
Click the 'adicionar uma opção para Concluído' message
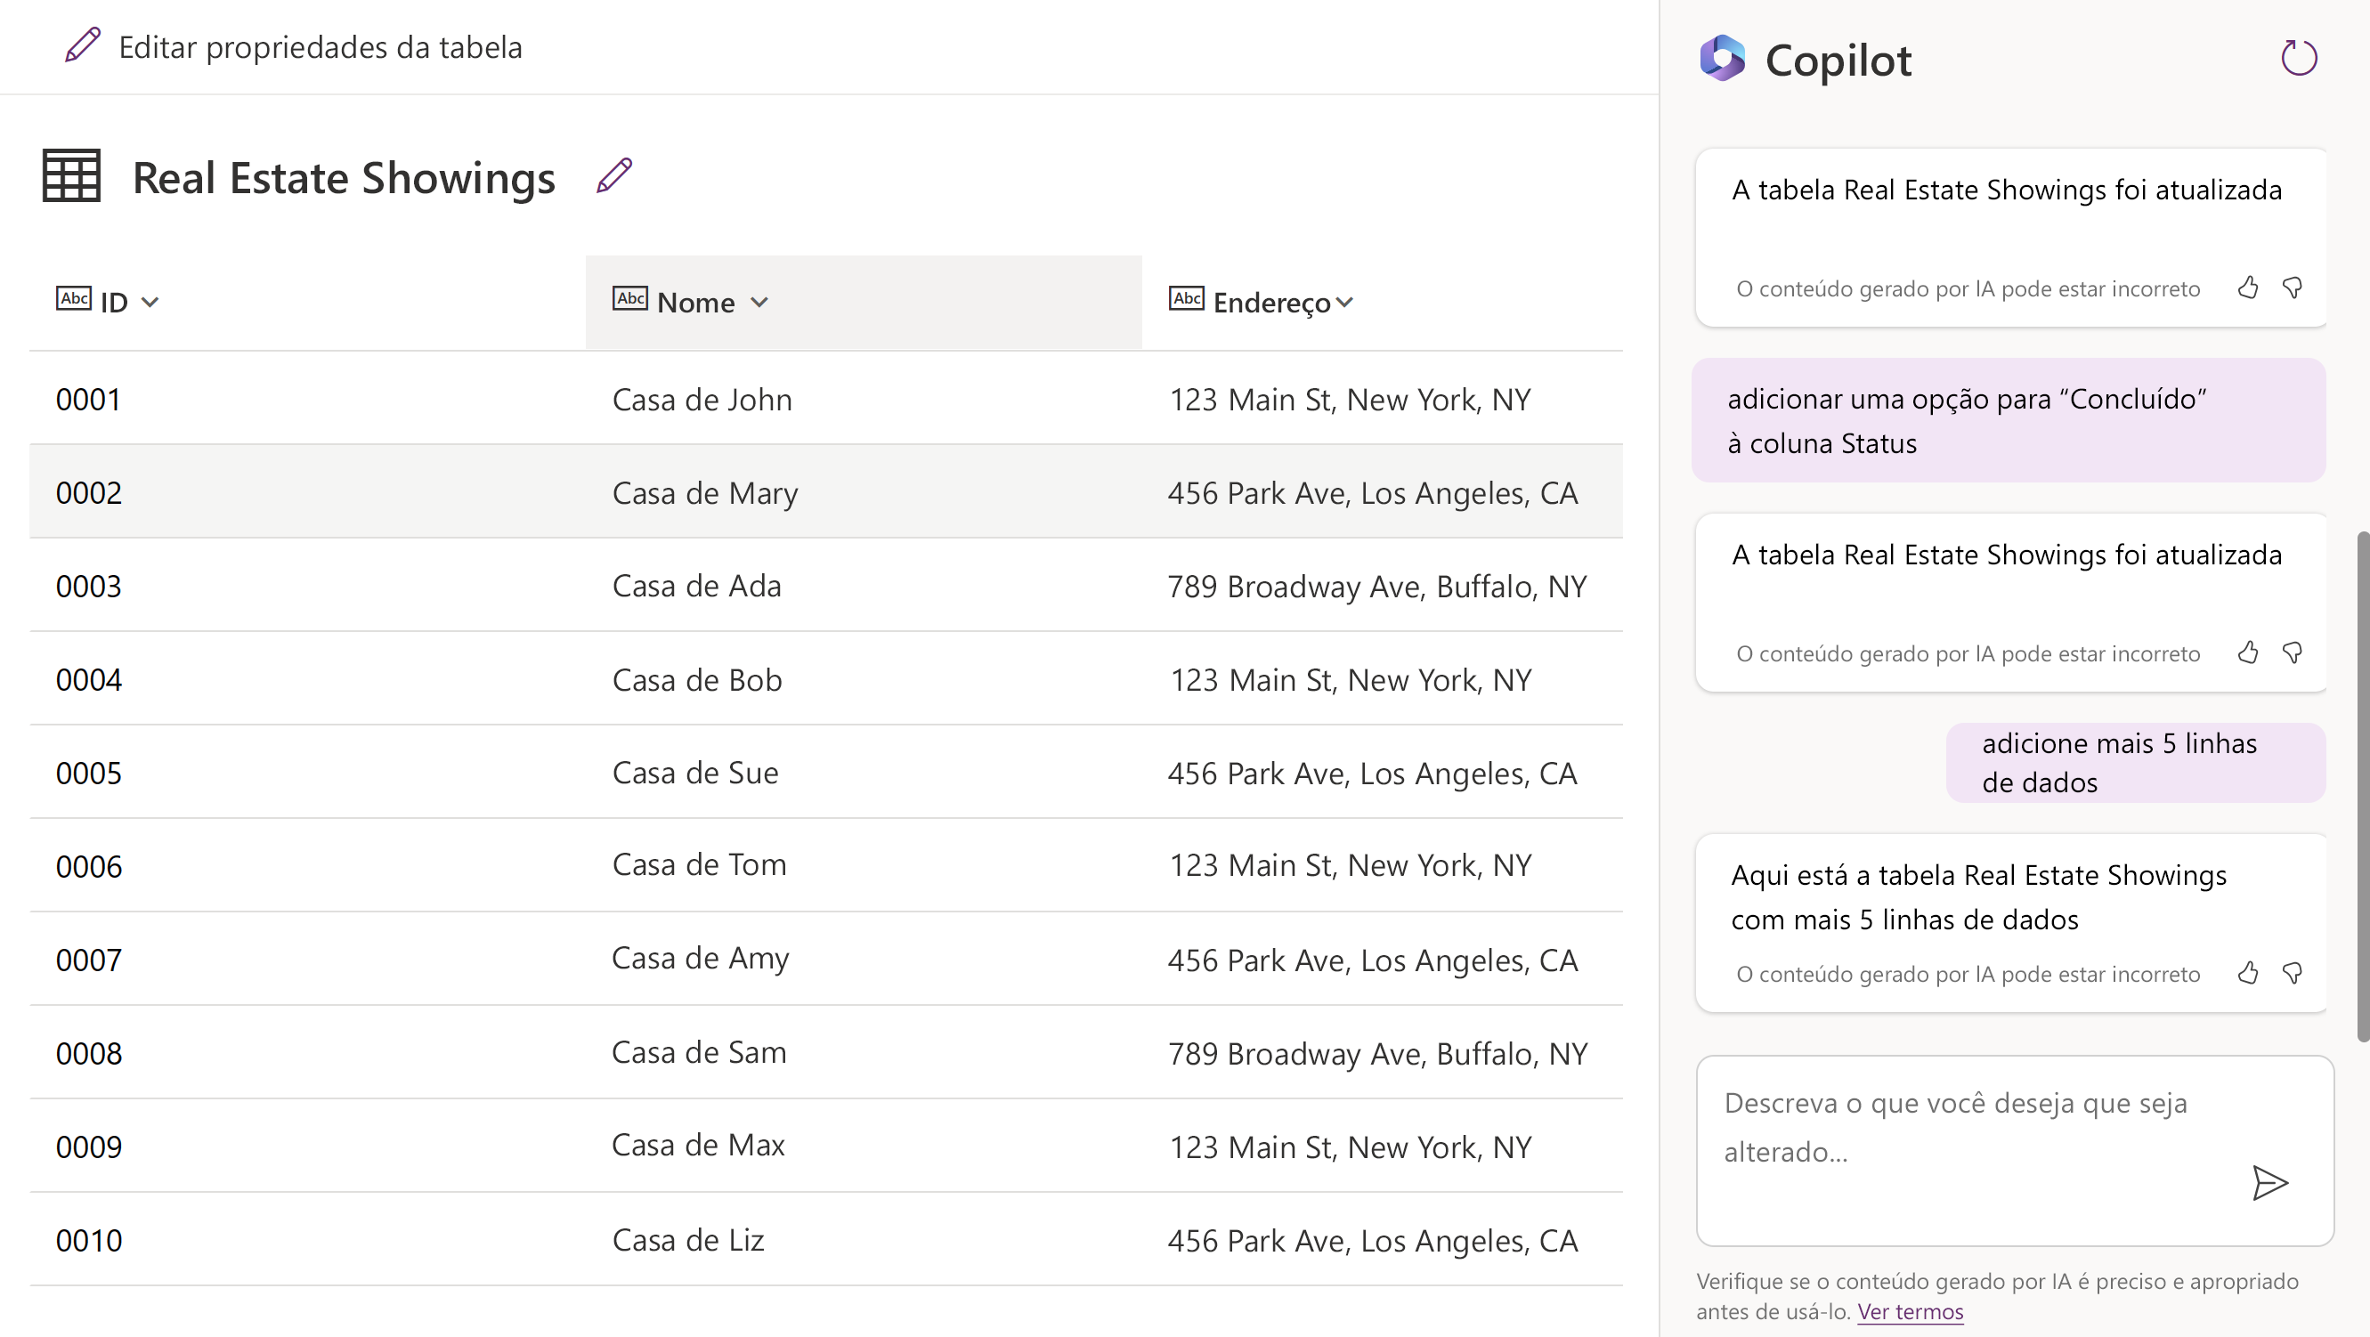pos(2009,420)
